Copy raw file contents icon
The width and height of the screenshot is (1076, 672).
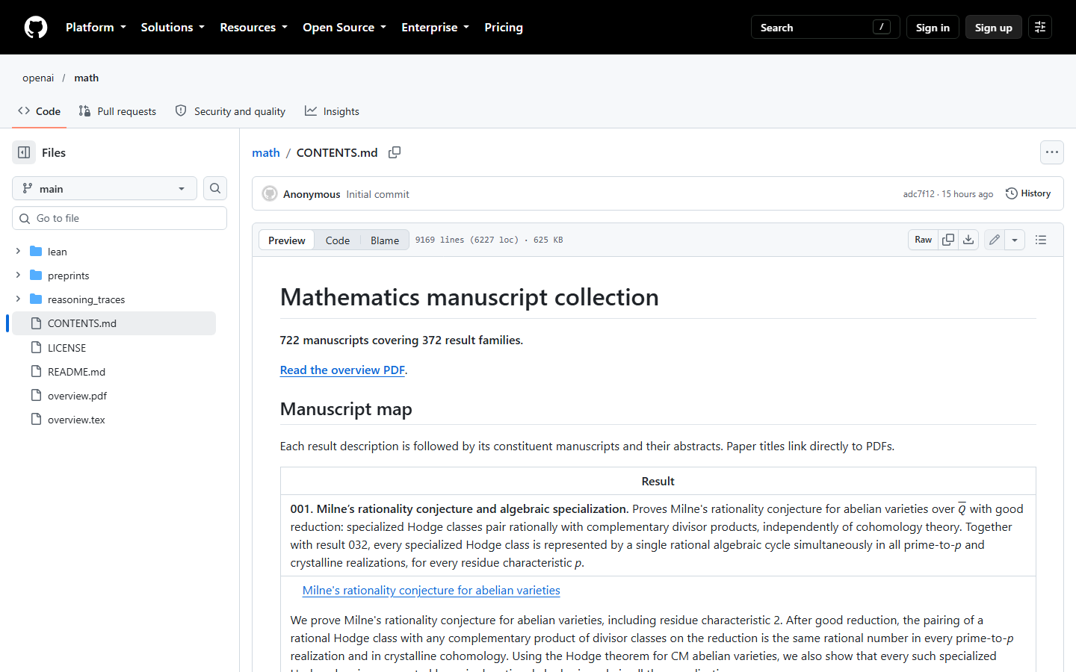pos(948,240)
